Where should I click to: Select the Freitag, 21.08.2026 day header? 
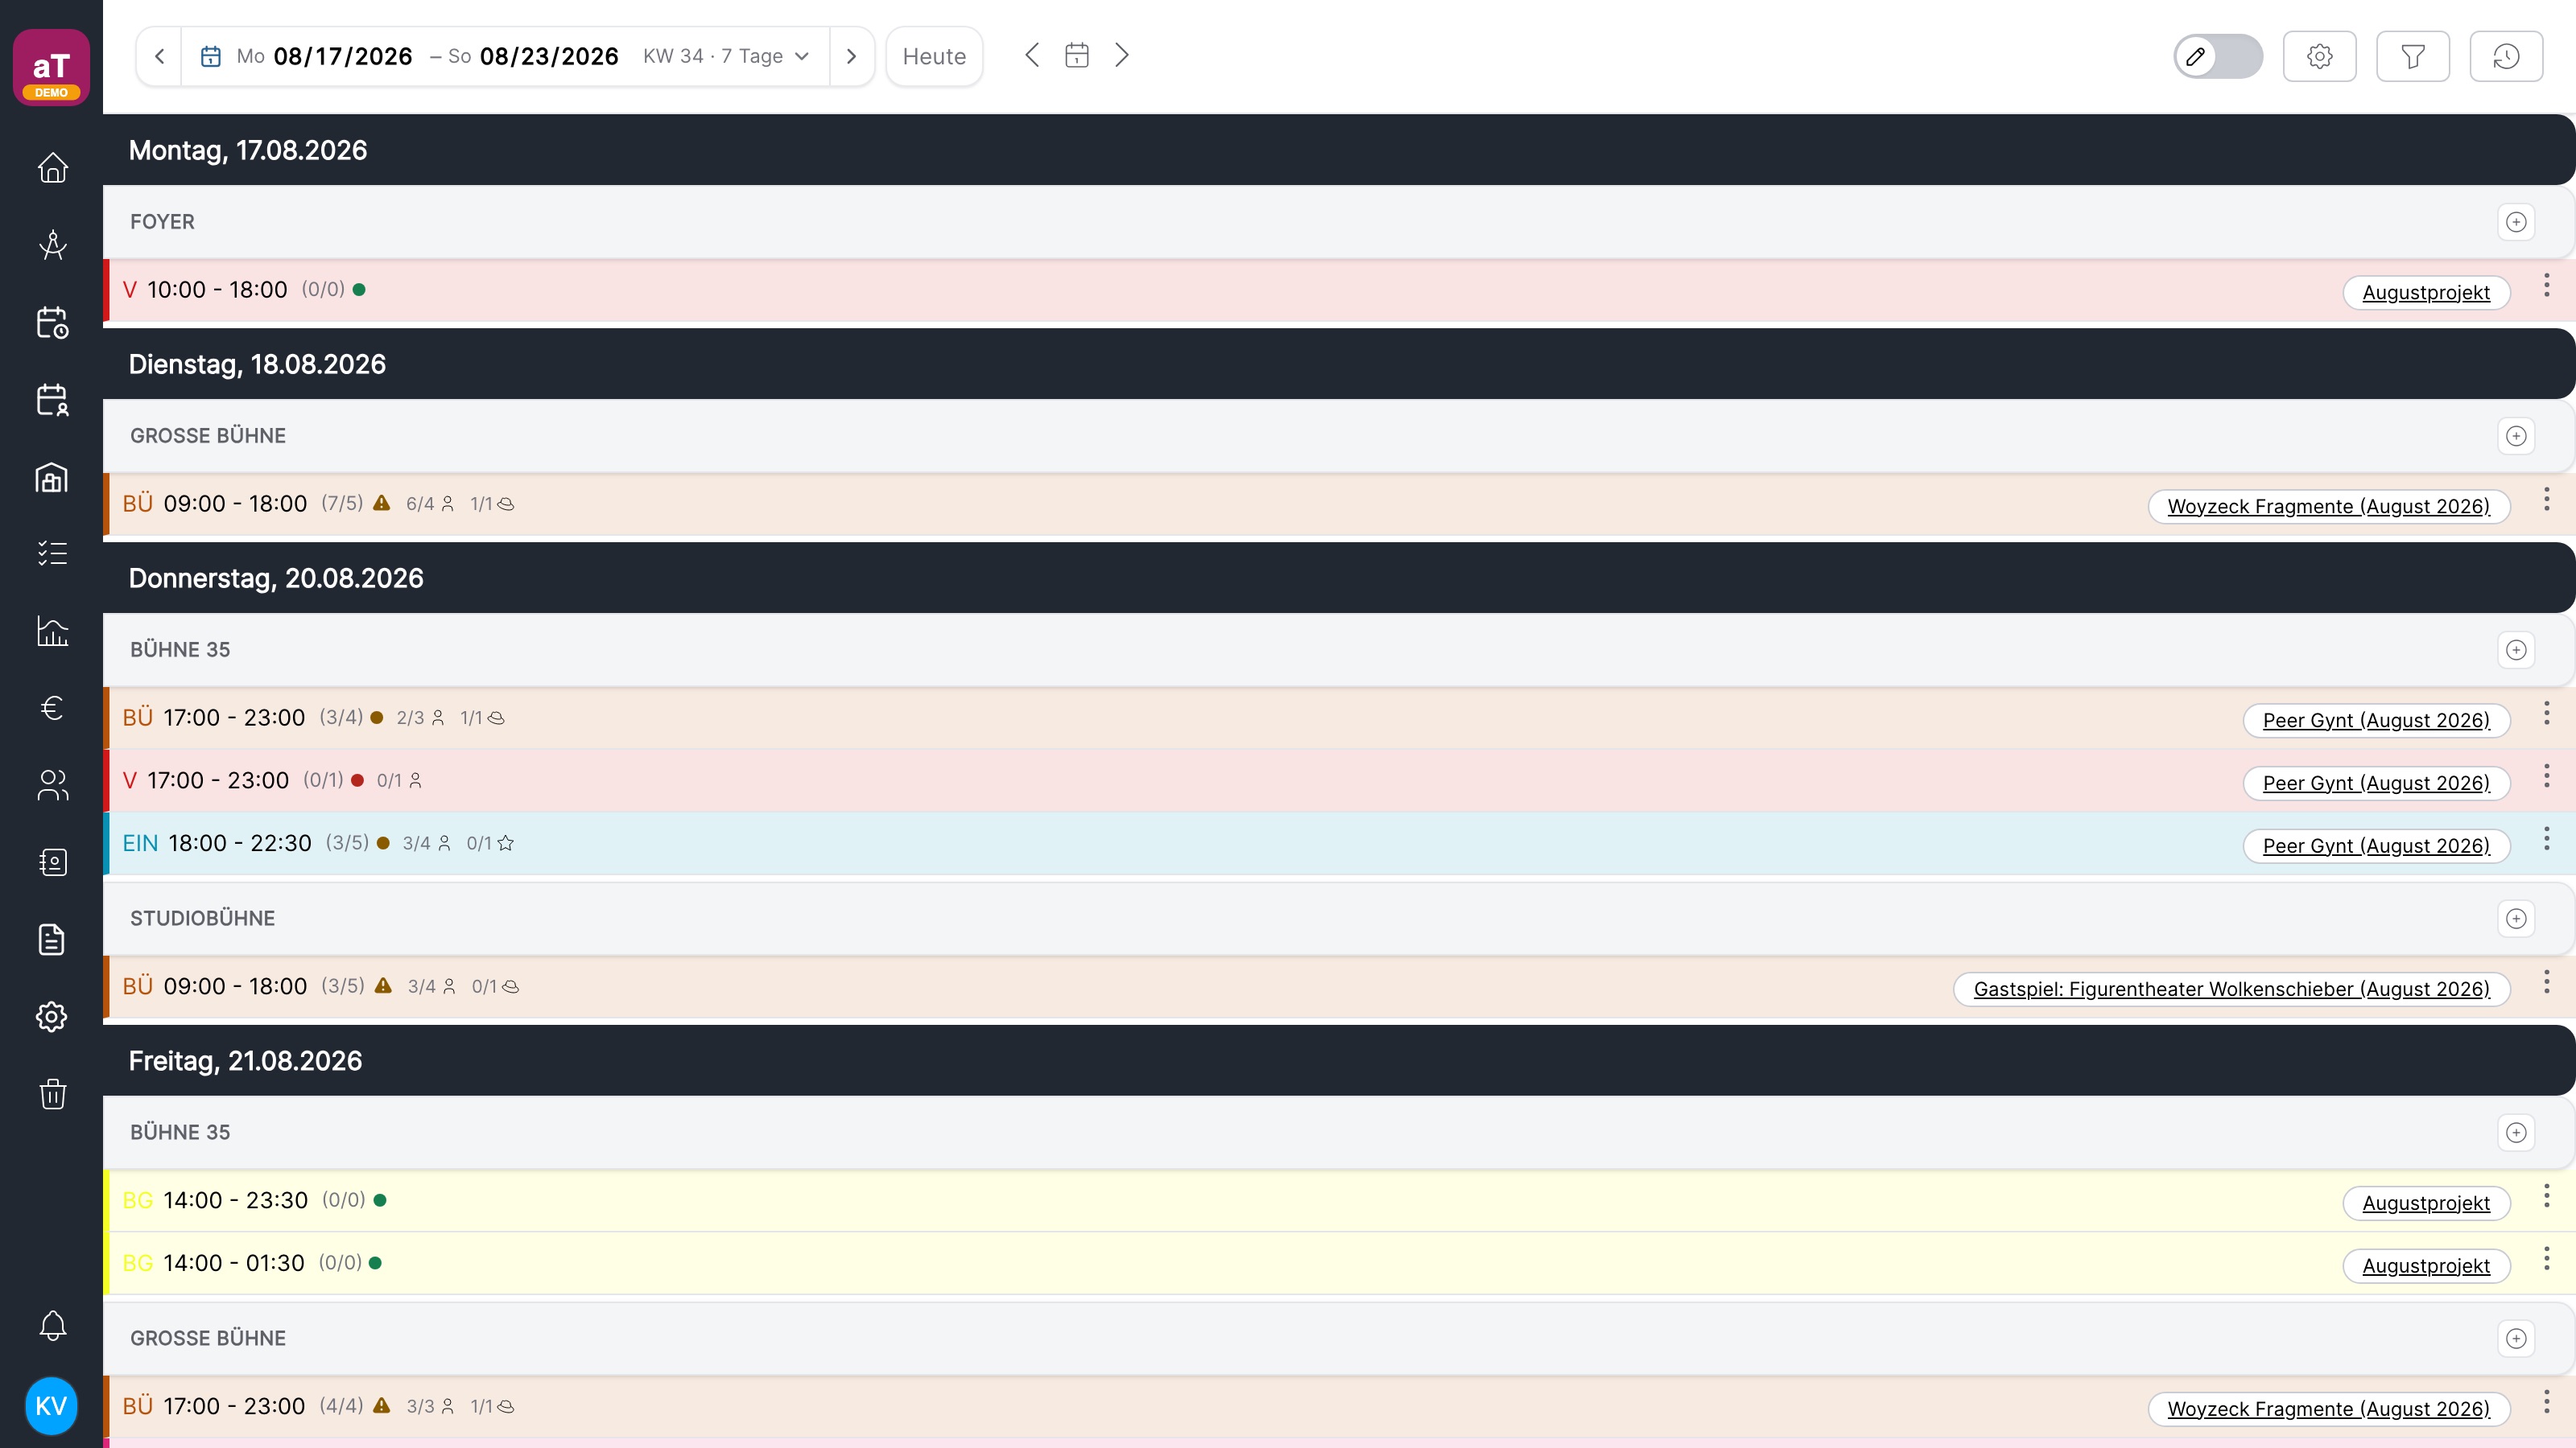coord(1338,1060)
